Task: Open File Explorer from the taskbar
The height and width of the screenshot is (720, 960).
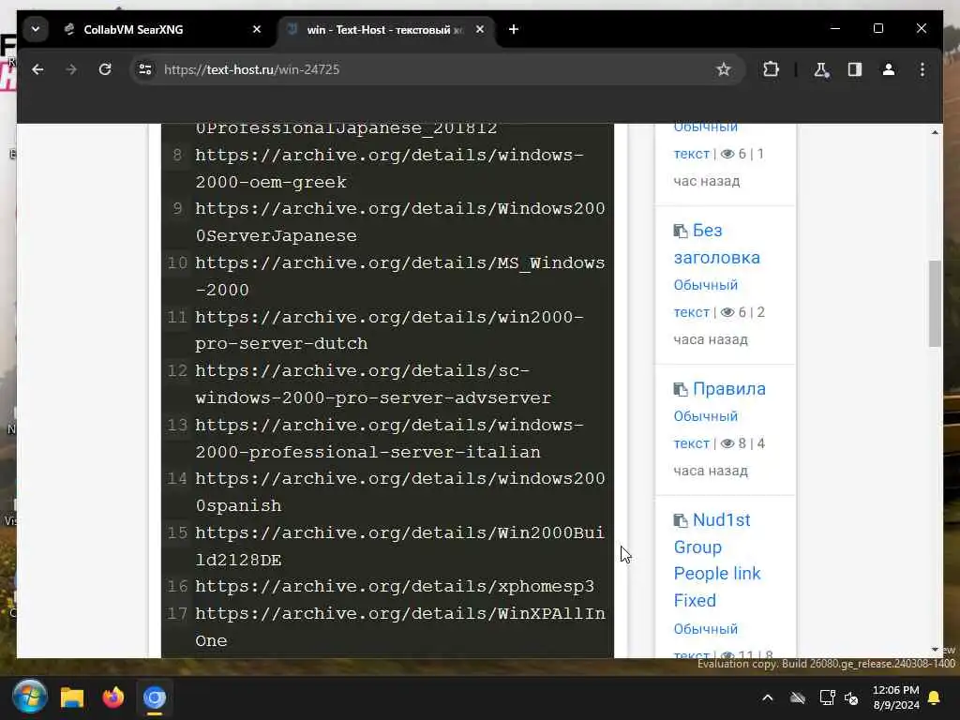Action: (71, 697)
